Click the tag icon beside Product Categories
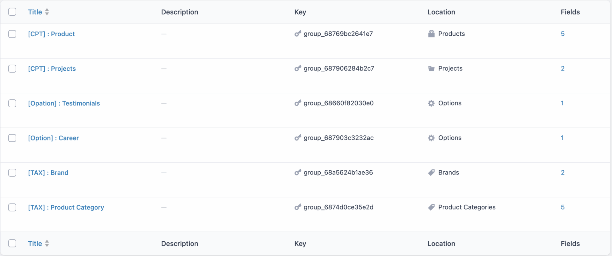Image resolution: width=612 pixels, height=256 pixels. click(431, 207)
